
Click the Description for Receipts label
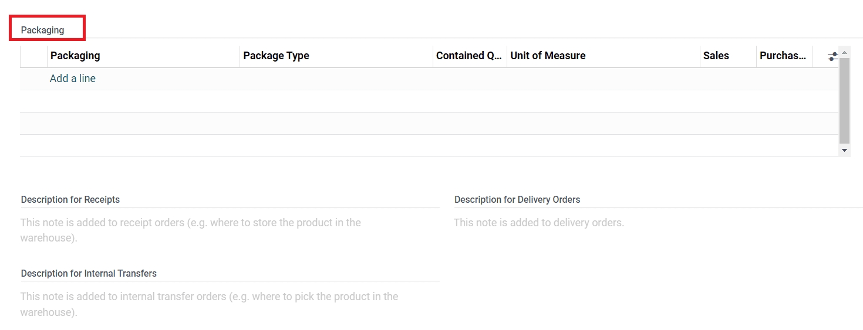click(70, 200)
